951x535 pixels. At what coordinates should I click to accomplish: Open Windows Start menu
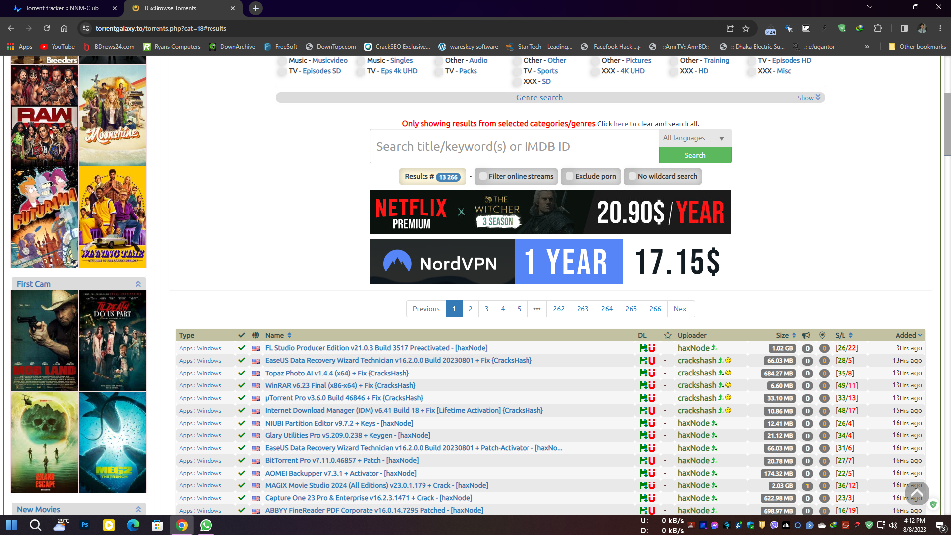click(x=11, y=525)
